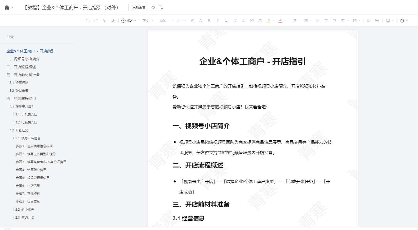Select outline entry 3.2 类目申请
This screenshot has width=418, height=230.
click(19, 91)
